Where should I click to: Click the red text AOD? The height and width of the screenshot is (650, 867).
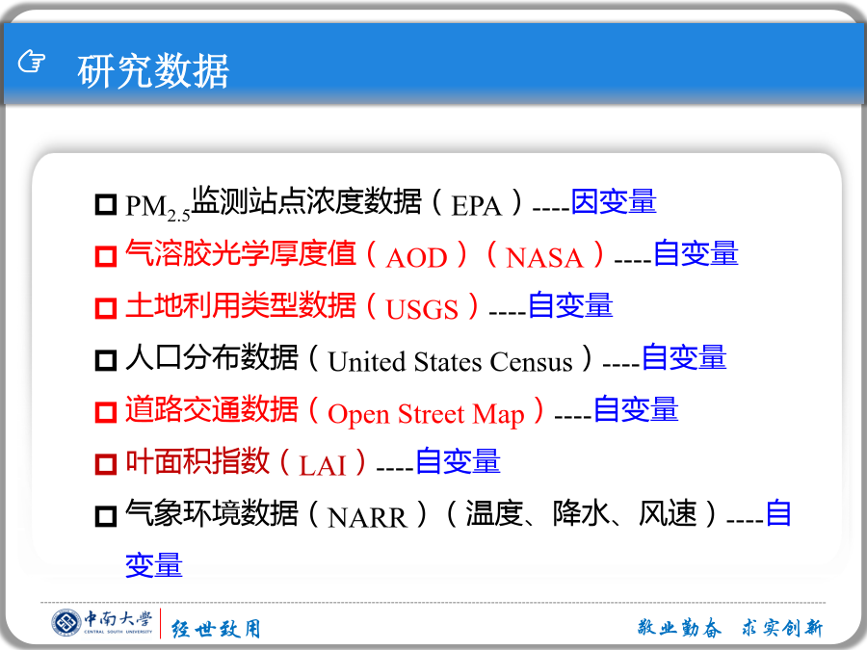(x=417, y=257)
